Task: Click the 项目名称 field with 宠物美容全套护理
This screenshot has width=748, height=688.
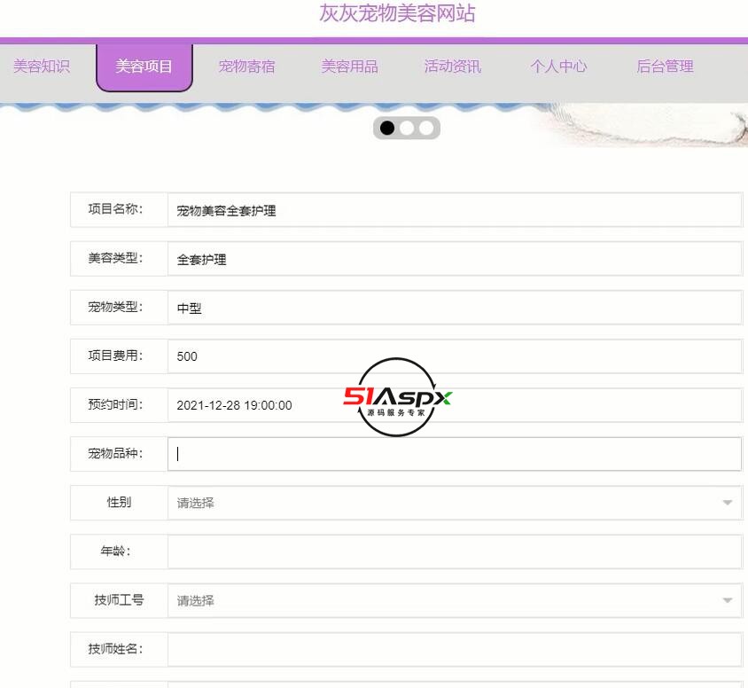Action: click(x=455, y=210)
